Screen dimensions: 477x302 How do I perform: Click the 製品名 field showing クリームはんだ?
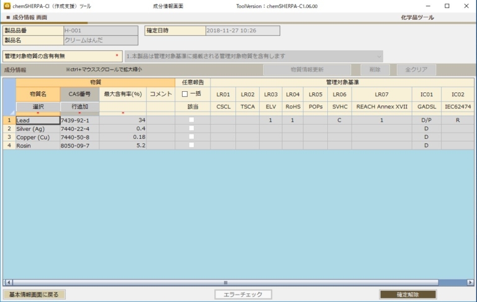(100, 40)
